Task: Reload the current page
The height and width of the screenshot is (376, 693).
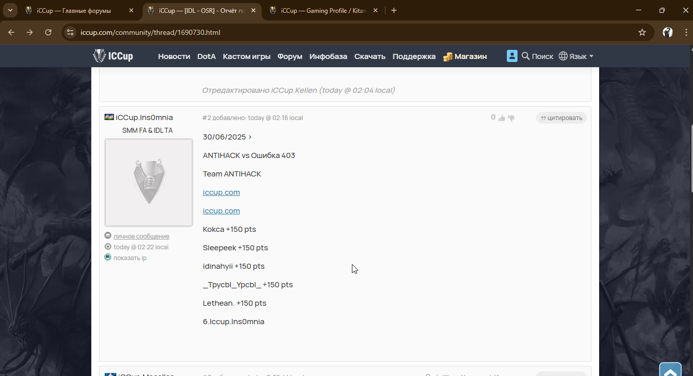Action: tap(48, 32)
